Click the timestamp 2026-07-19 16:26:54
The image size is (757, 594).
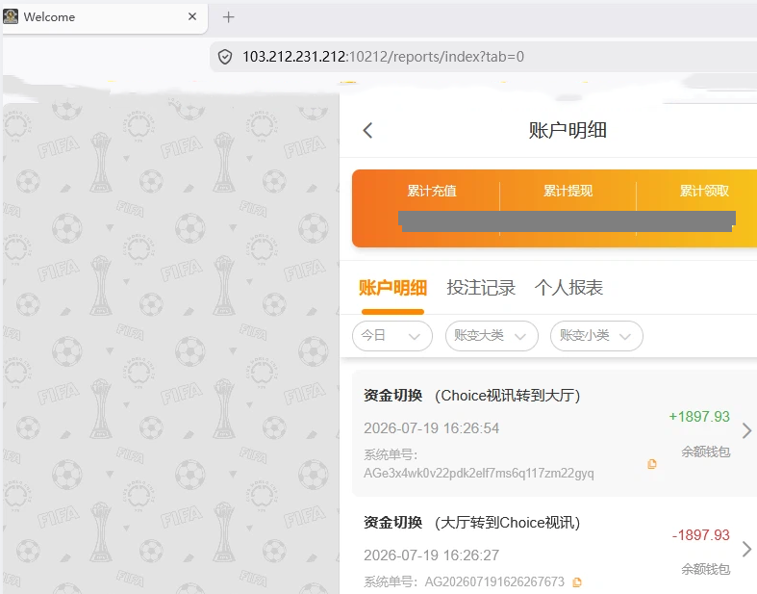point(431,428)
